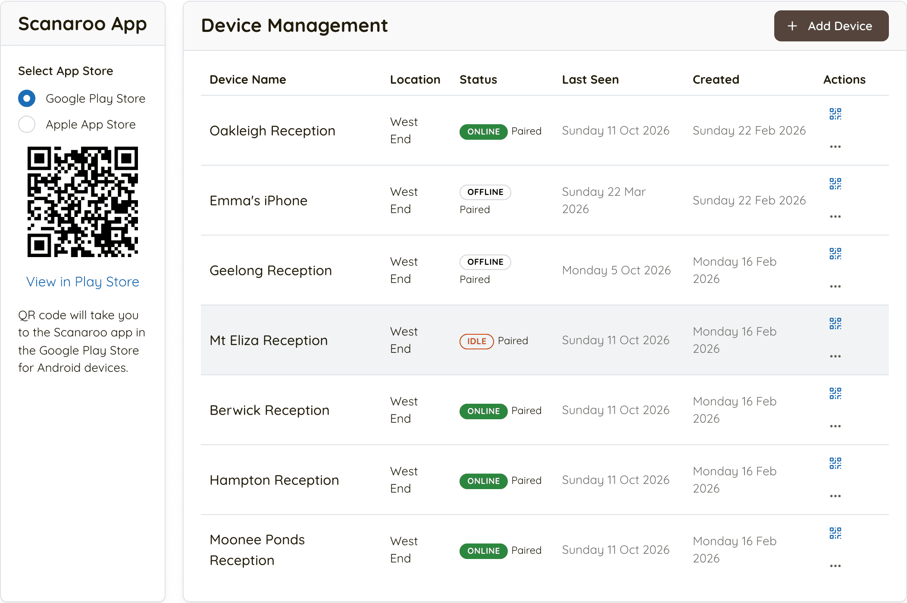Select the Oakleigh Reception device name
The height and width of the screenshot is (603, 907).
[272, 131]
